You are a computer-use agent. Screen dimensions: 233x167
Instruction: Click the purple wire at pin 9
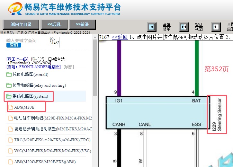119,68
